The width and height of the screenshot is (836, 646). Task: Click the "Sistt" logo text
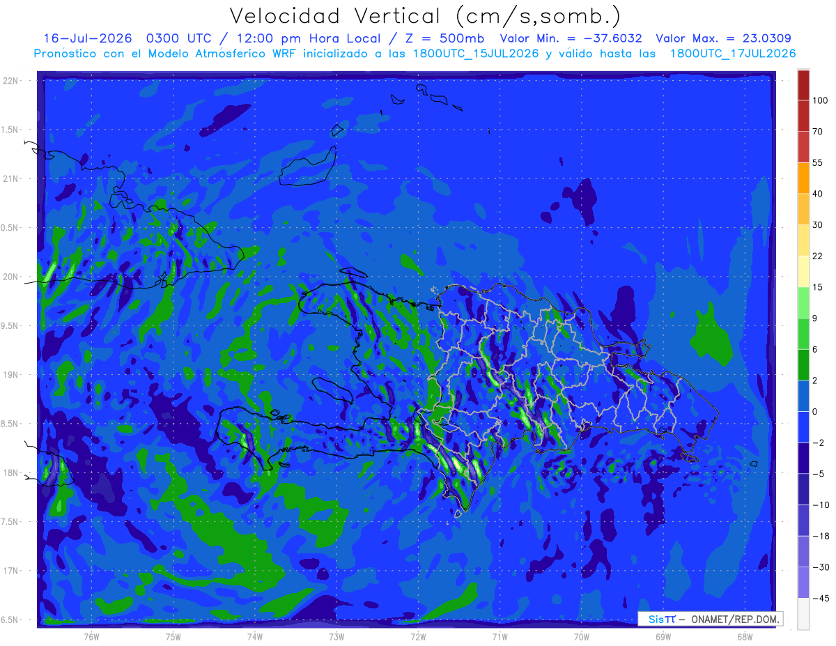pos(662,619)
